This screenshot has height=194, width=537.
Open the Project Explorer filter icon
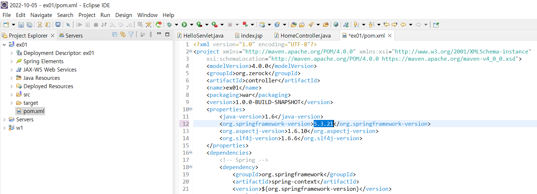tap(131, 35)
